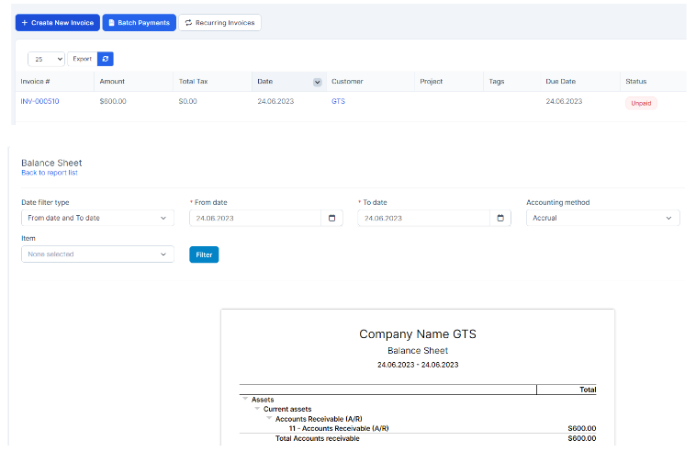This screenshot has width=696, height=452.
Task: Click the due date 24.06.2023 cell
Action: (x=564, y=101)
